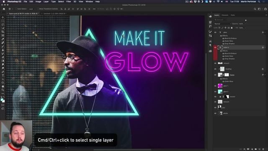Toggle visibility of shading layer

[x=215, y=69]
